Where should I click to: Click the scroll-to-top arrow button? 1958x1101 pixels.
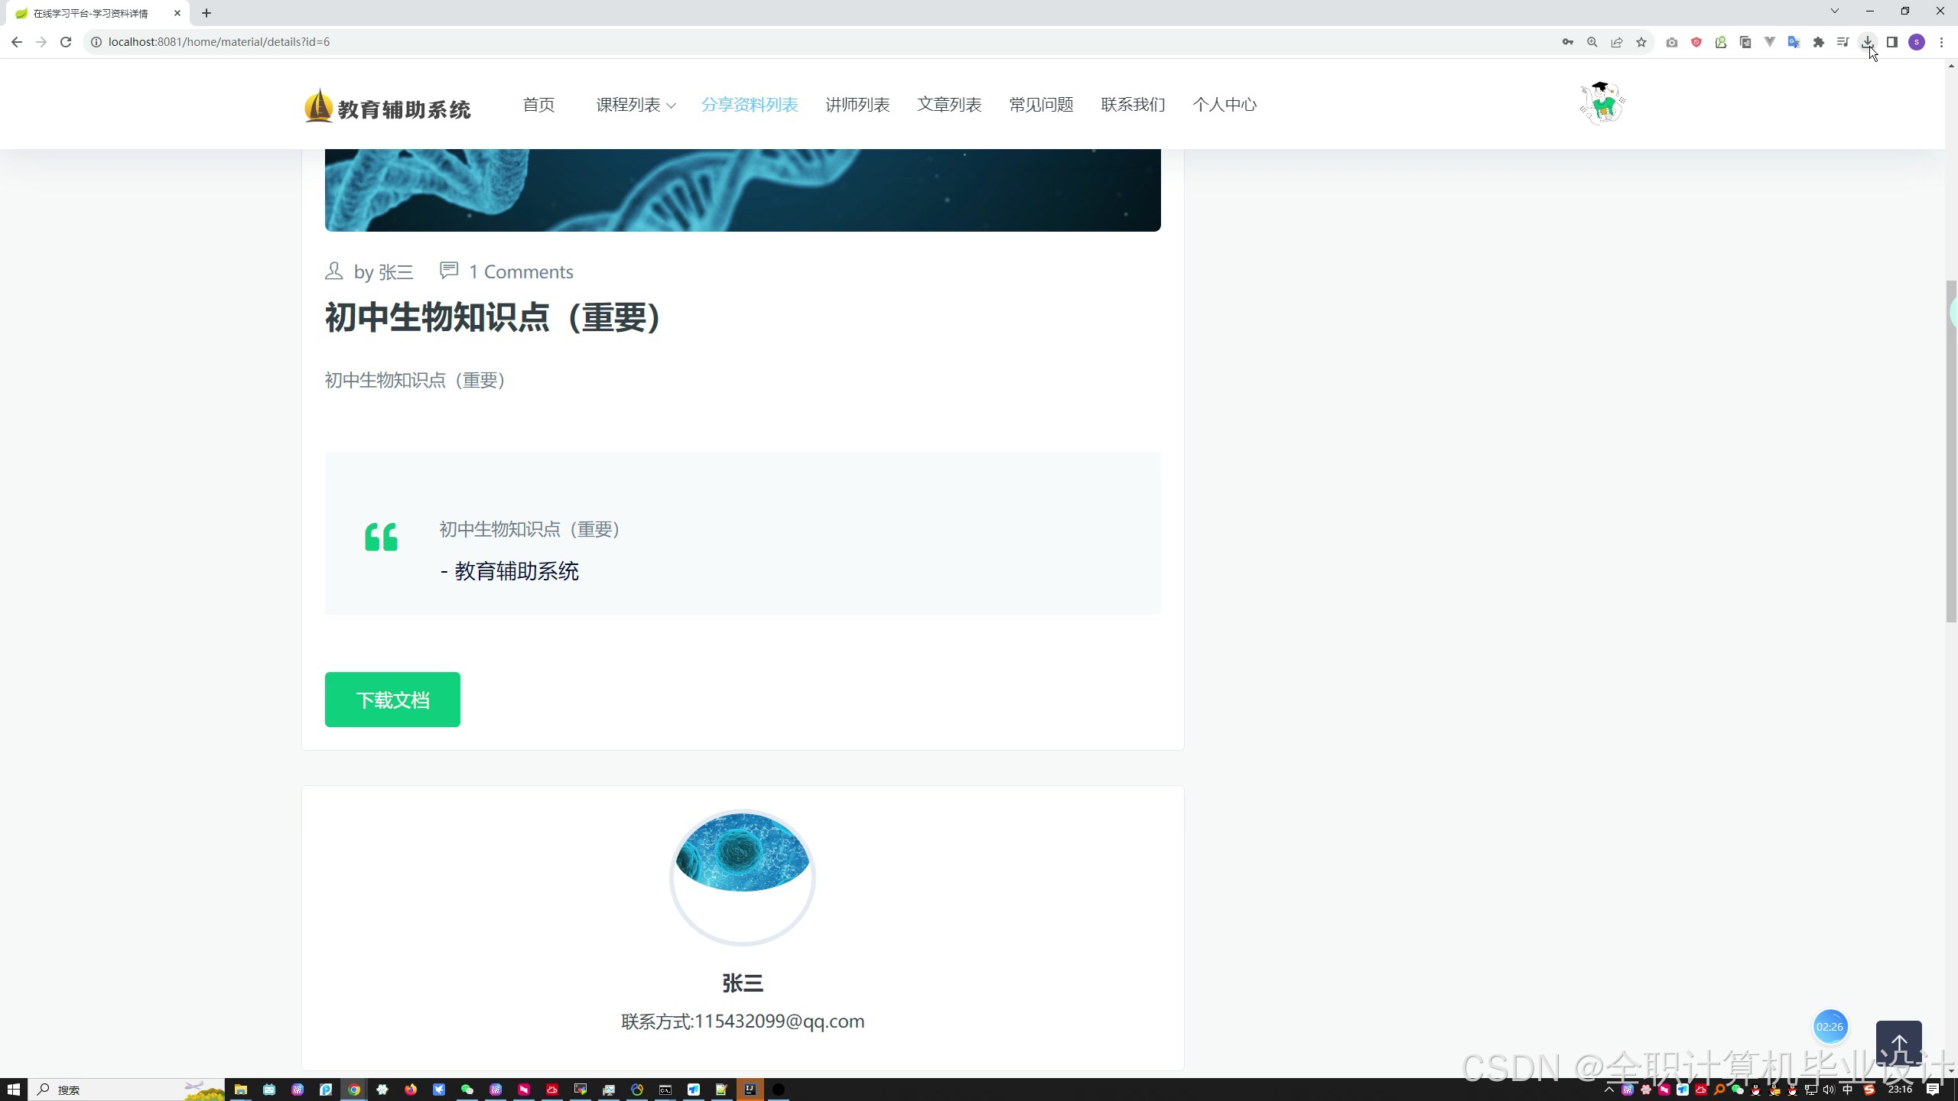pos(1898,1045)
